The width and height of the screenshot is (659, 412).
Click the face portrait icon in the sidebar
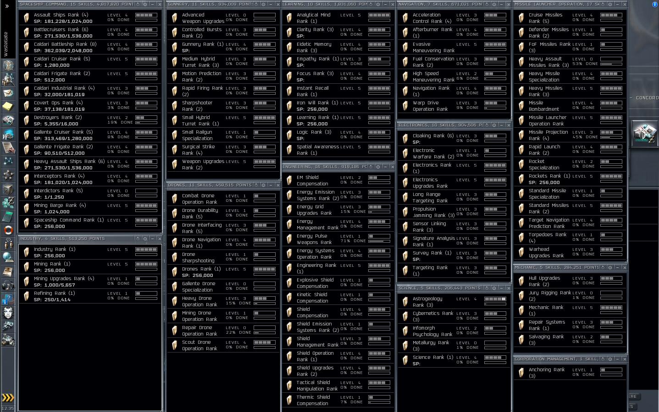coord(8,313)
